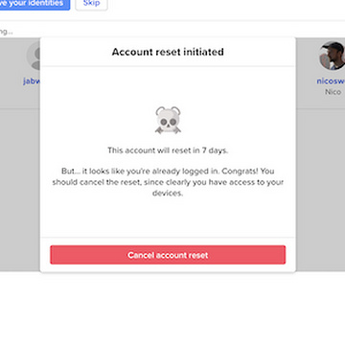Click the Skip button

pyautogui.click(x=91, y=4)
